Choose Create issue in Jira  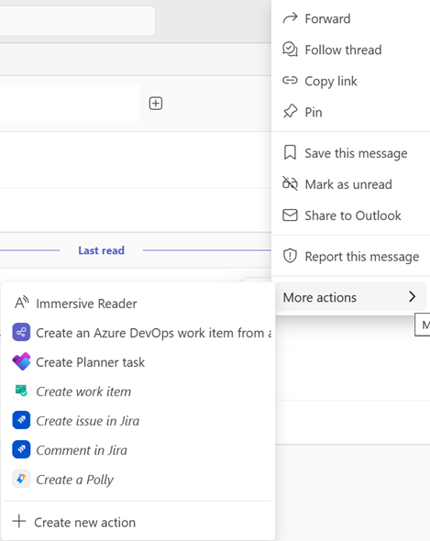coord(138,421)
